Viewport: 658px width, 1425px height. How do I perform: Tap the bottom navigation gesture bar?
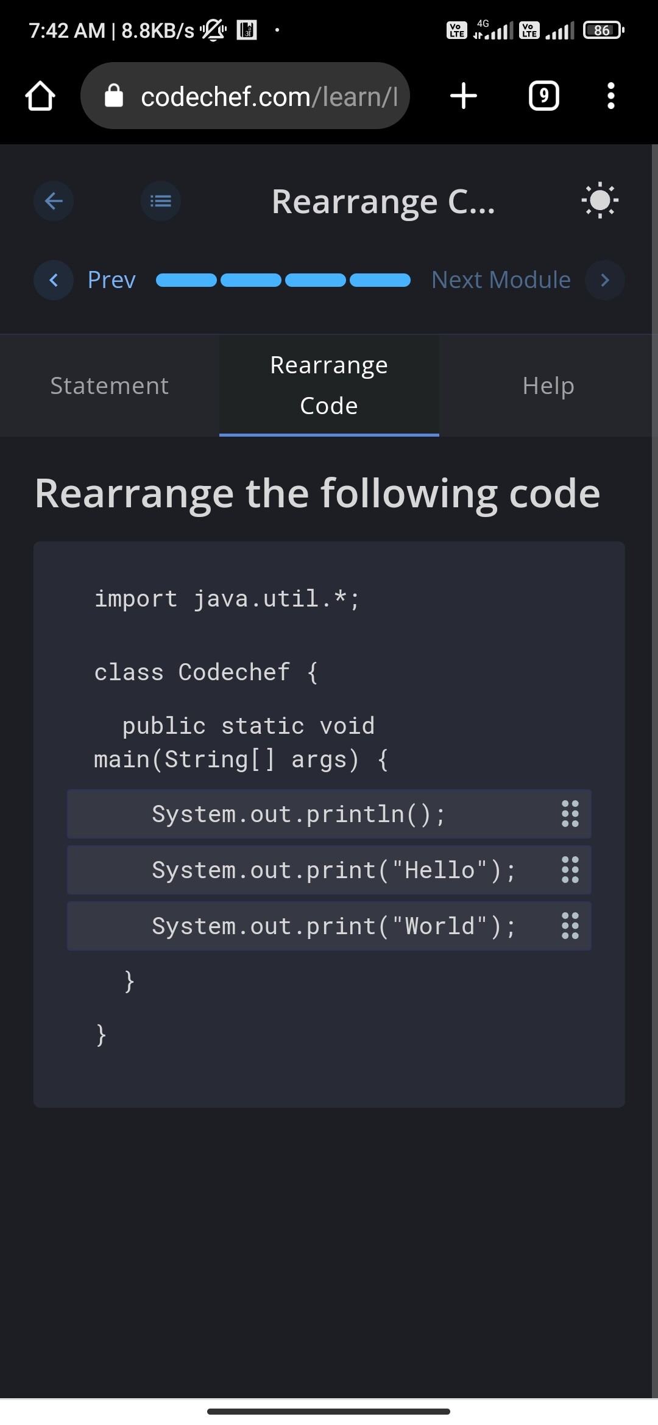[328, 1411]
